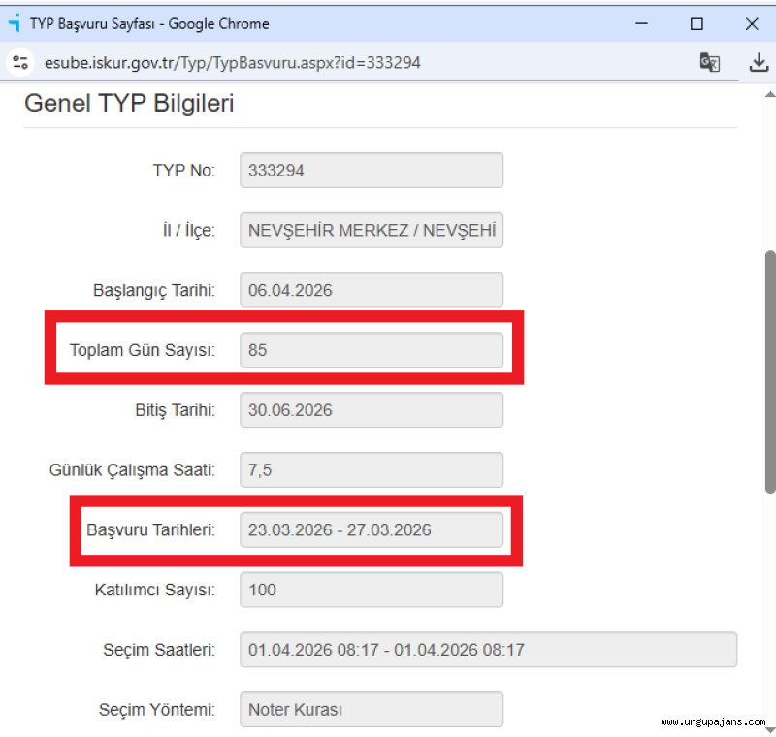Focus the Başvuru Tarihleri field

[x=372, y=530]
